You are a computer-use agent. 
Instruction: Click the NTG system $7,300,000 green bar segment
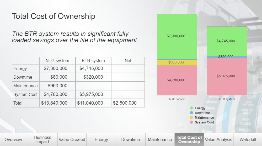point(177,36)
